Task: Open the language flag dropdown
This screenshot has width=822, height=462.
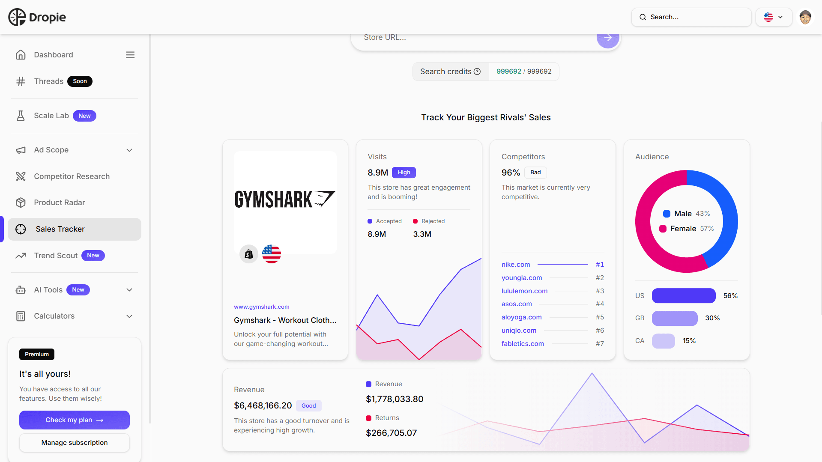Action: click(x=774, y=17)
